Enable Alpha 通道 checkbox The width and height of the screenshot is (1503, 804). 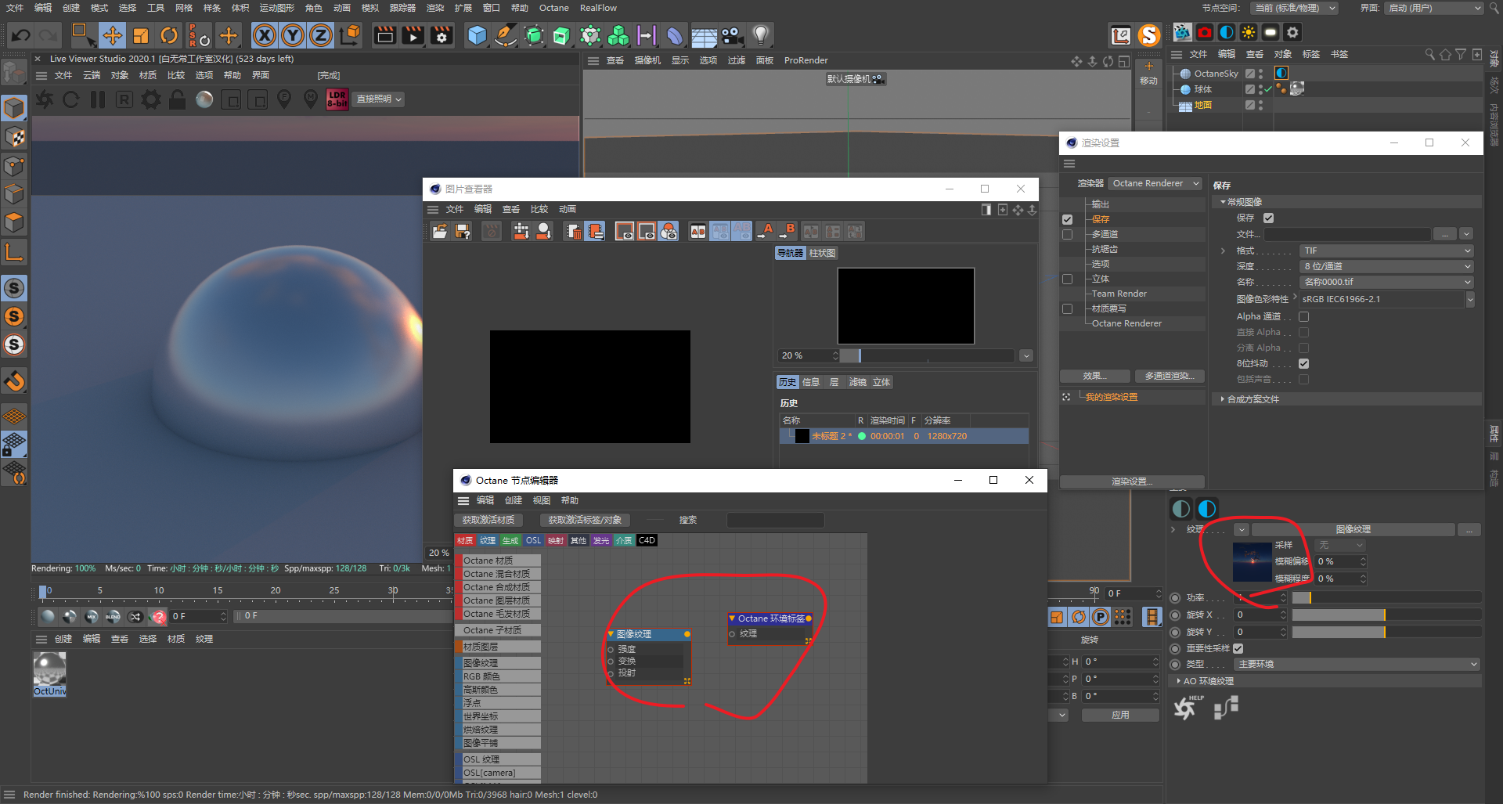point(1303,316)
